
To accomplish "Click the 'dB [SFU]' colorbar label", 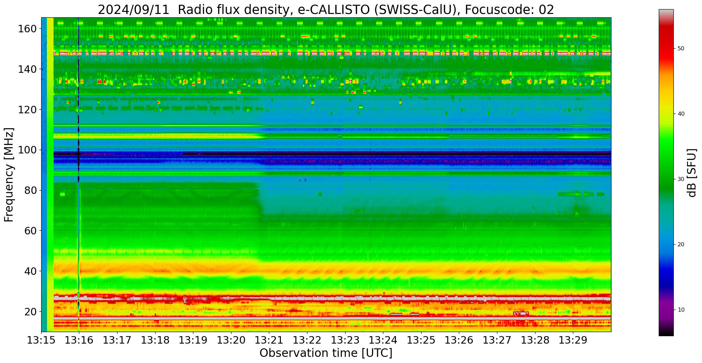I will [x=692, y=172].
